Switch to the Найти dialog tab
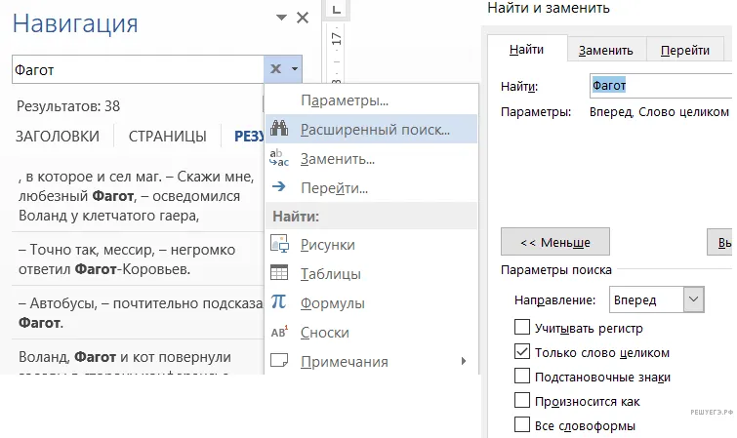The height and width of the screenshot is (438, 737). coord(526,49)
